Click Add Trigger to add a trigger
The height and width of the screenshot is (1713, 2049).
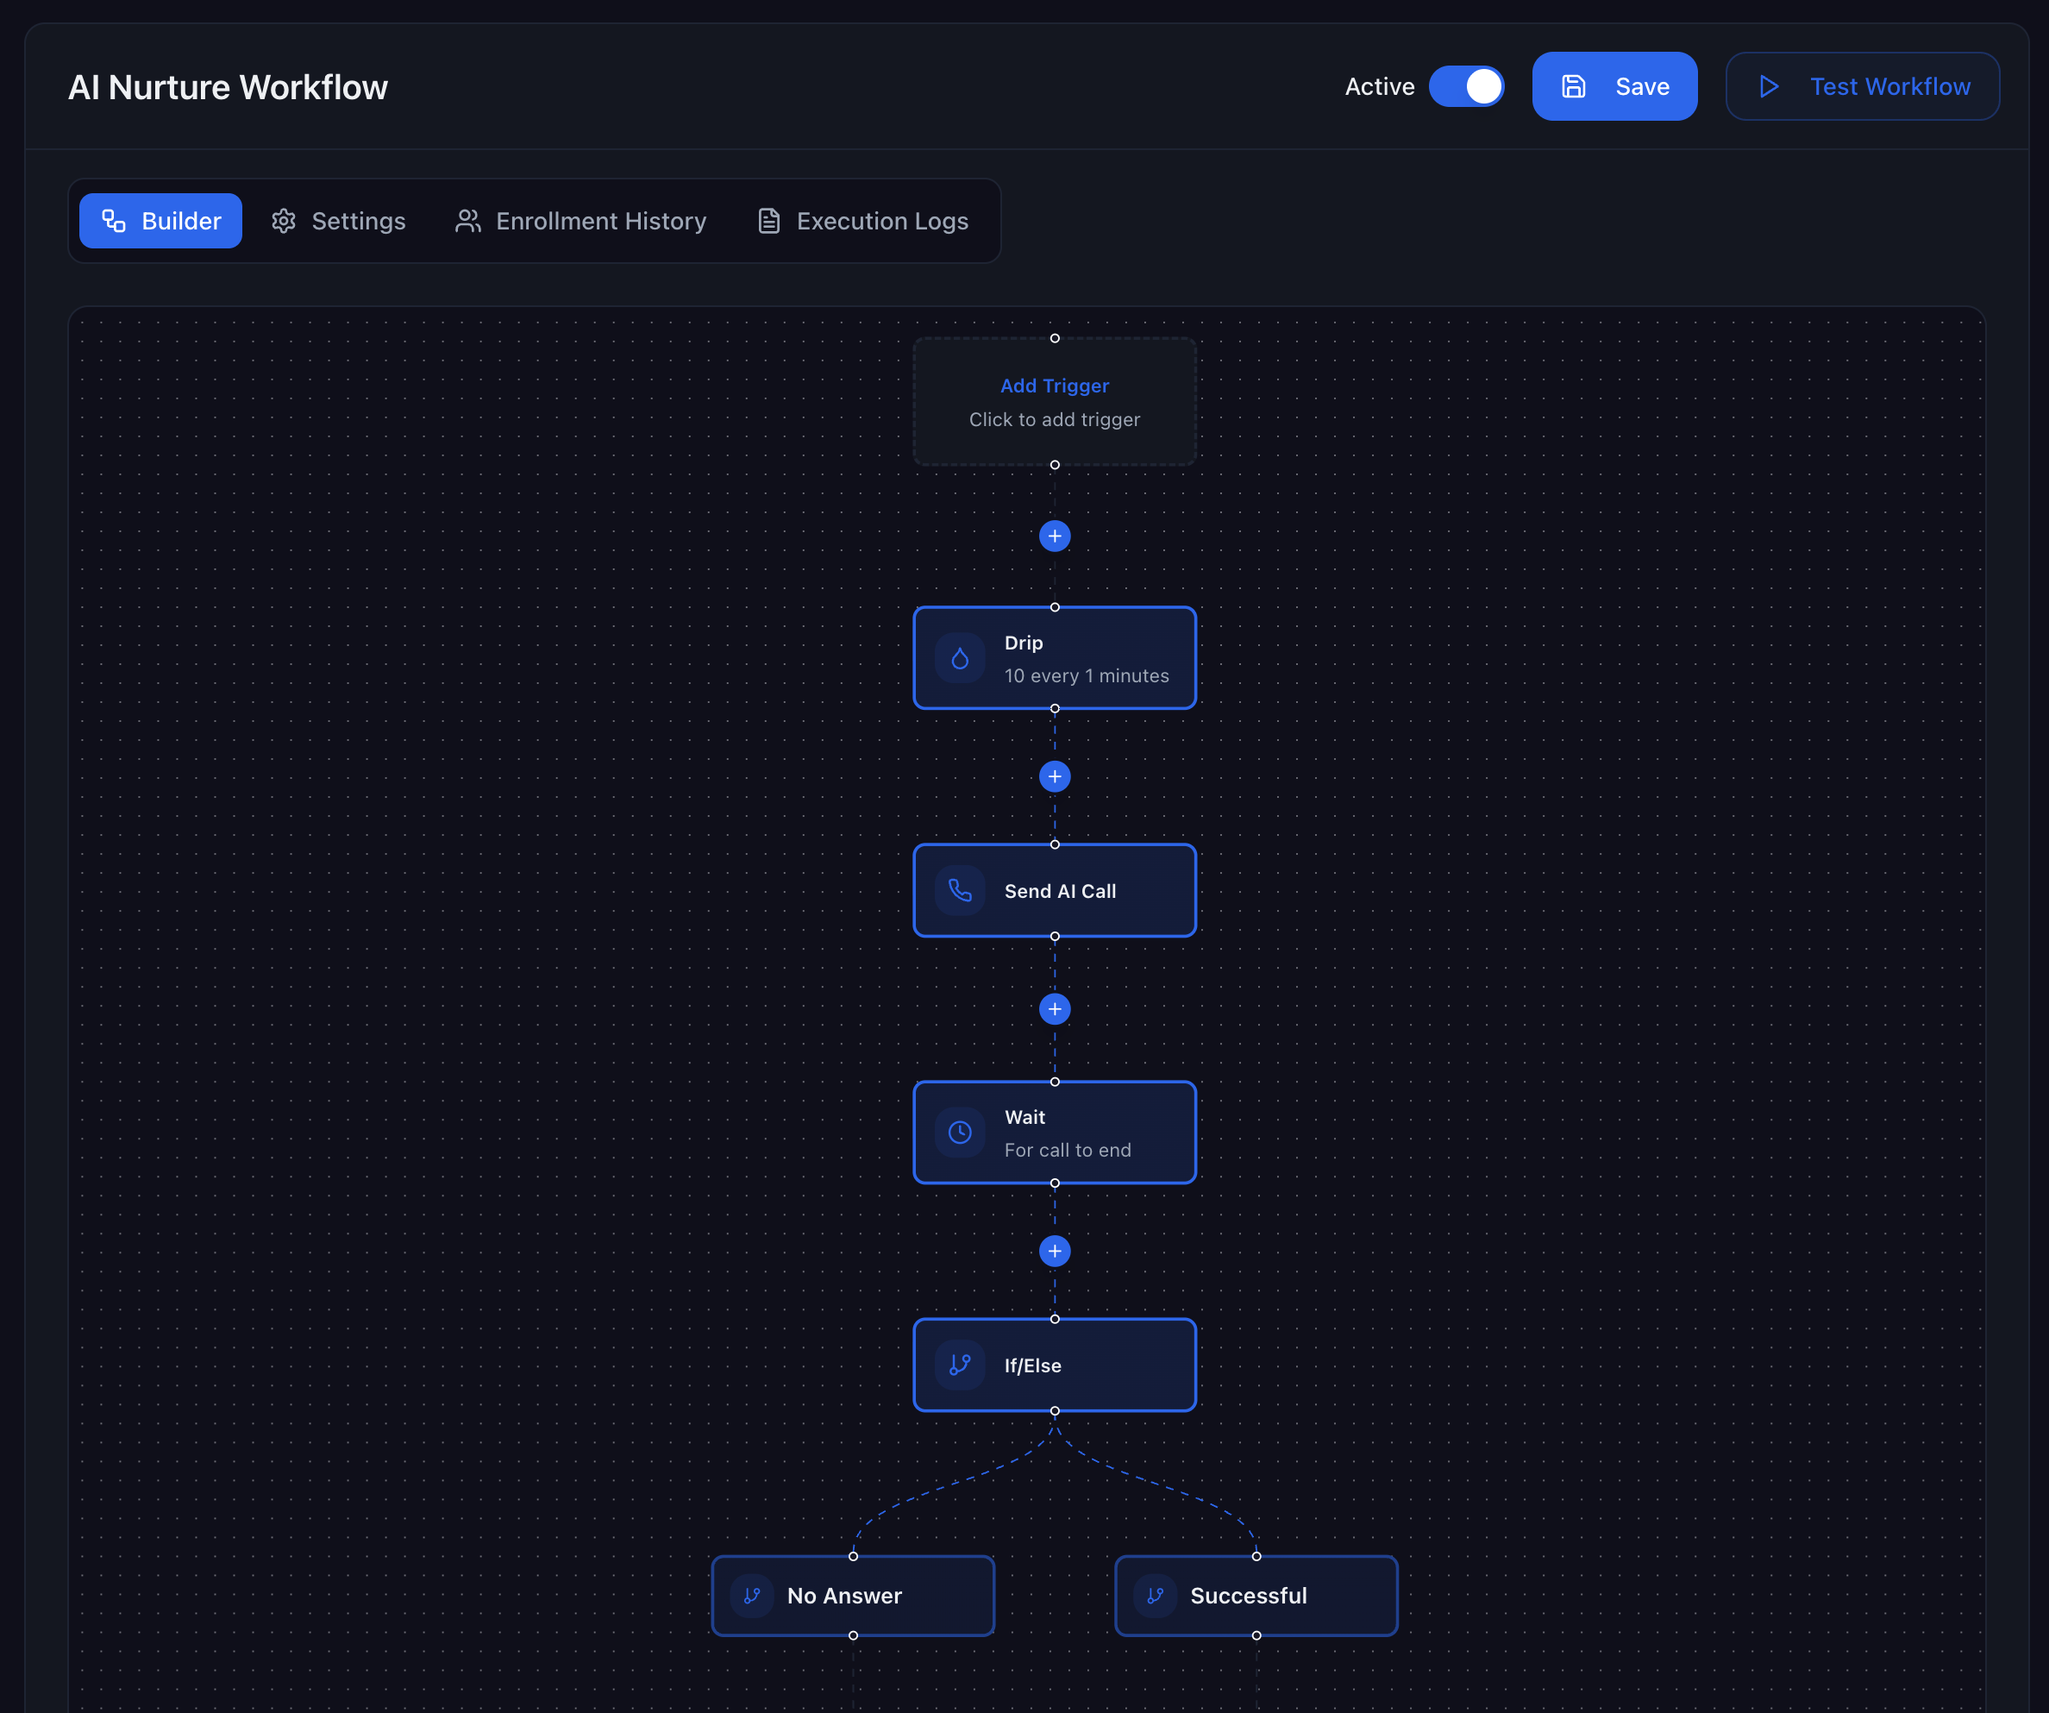click(1055, 401)
